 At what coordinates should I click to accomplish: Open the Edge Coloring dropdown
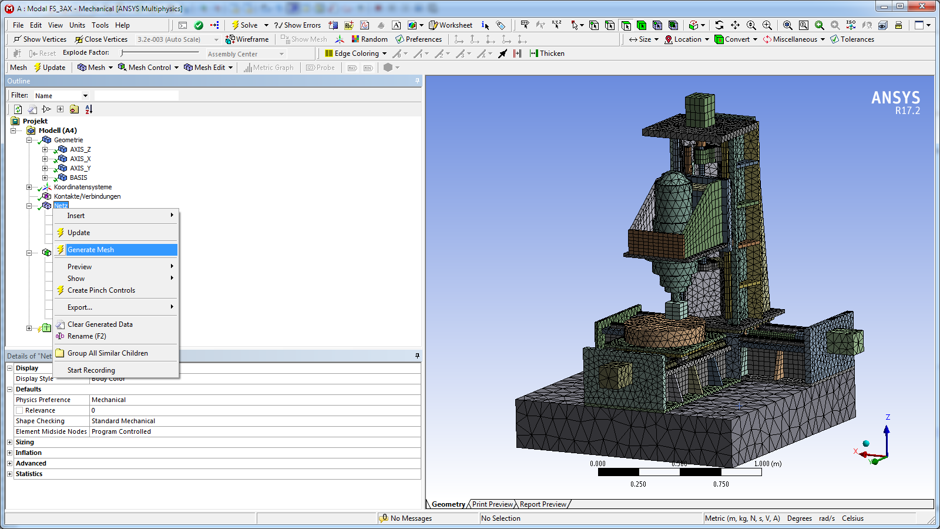pyautogui.click(x=384, y=53)
